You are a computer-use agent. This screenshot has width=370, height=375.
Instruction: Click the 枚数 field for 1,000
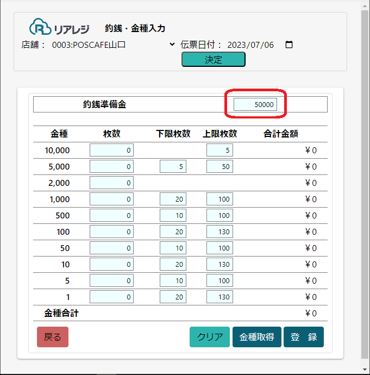[x=111, y=199]
